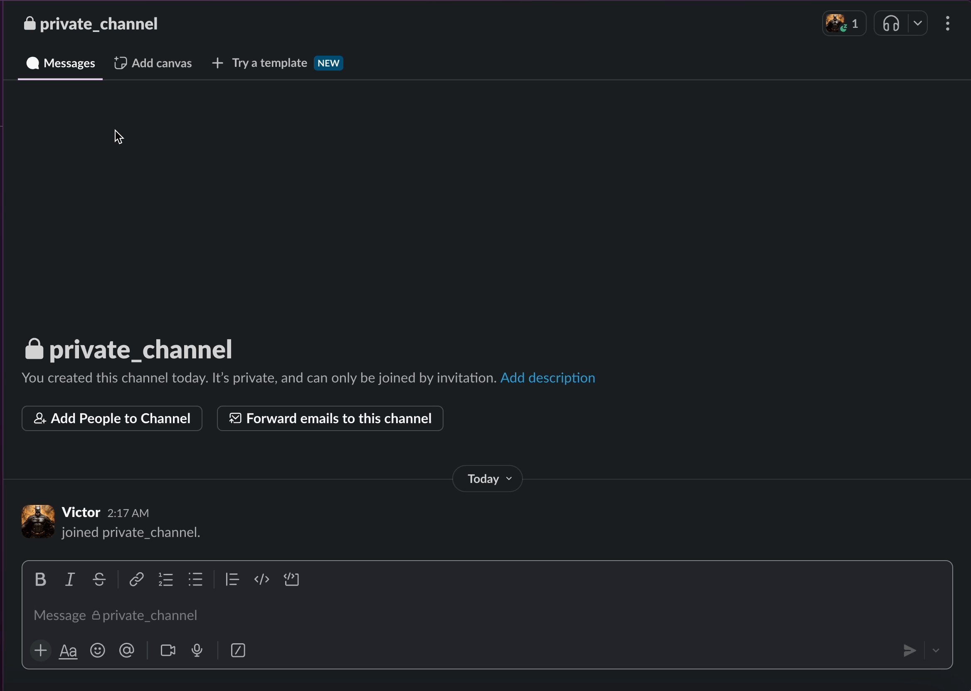Mention someone with the @ icon

tap(127, 651)
